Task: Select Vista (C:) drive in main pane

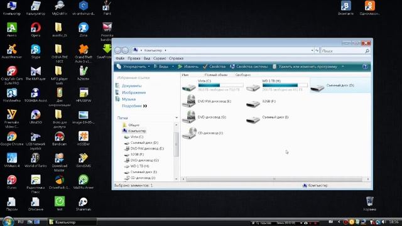Action: point(212,85)
